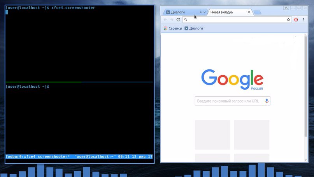Open the Chrome user profile button

pyautogui.click(x=286, y=8)
